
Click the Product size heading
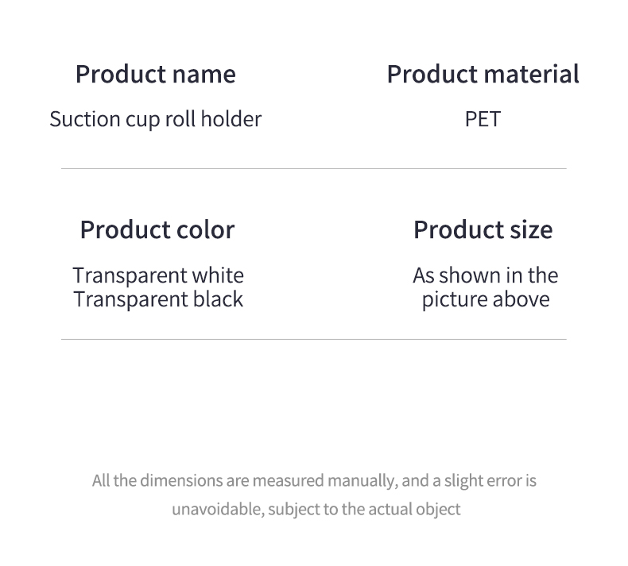(x=483, y=230)
